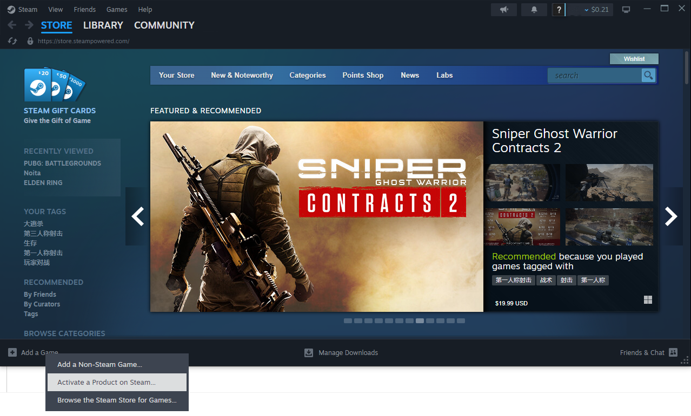Click the Sniper Ghost Warrior Contracts 2 title text
The height and width of the screenshot is (416, 691).
coord(555,141)
